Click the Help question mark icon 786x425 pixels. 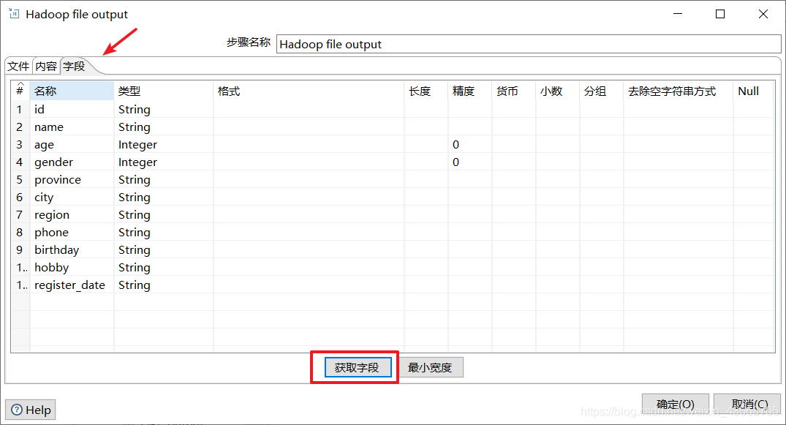coord(17,410)
